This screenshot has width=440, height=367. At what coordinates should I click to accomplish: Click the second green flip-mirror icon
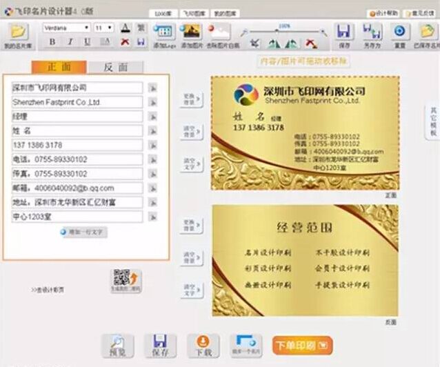[291, 43]
